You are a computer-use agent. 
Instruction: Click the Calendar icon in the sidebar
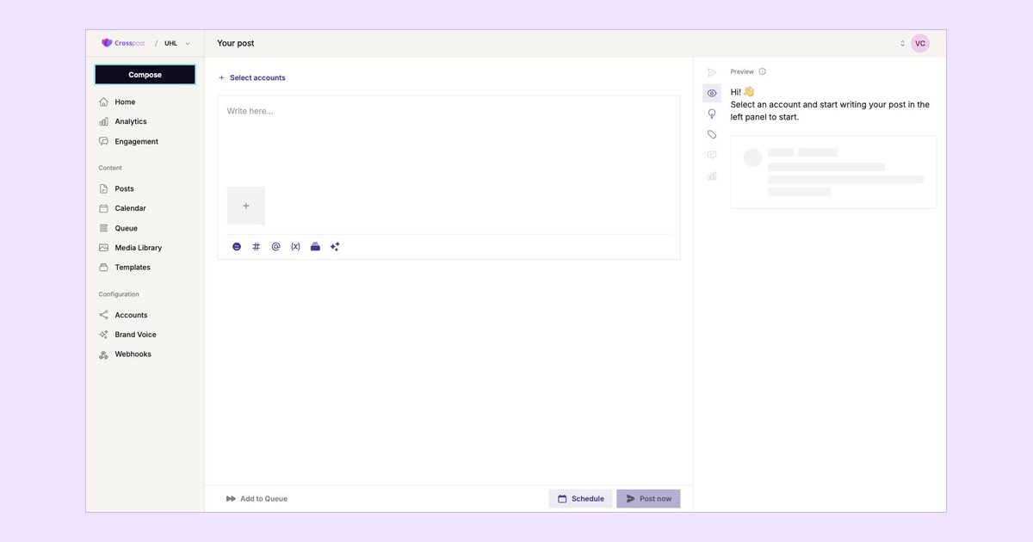(103, 208)
